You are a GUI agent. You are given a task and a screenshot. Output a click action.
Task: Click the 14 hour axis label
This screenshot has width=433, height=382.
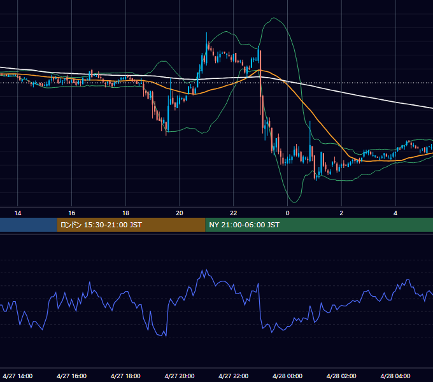coord(18,213)
